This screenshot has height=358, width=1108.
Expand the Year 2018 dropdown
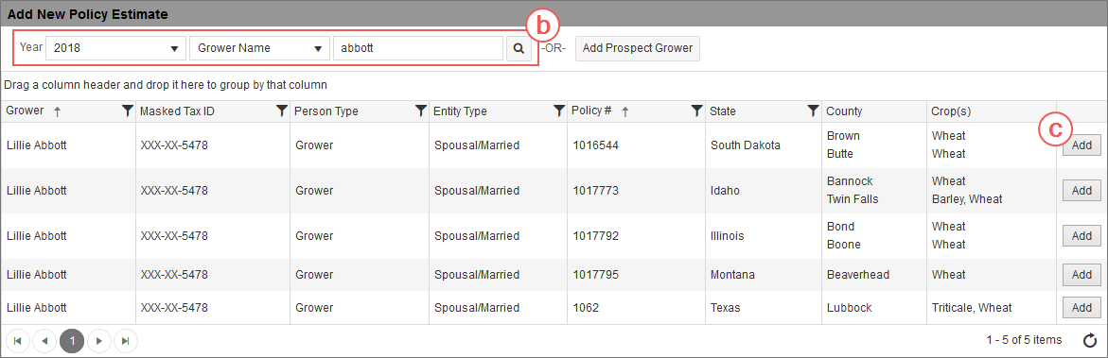115,49
